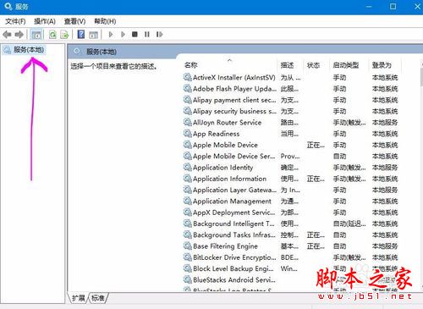Select Block Level Backup Engi... service
The height and width of the screenshot is (309, 423).
point(233,268)
